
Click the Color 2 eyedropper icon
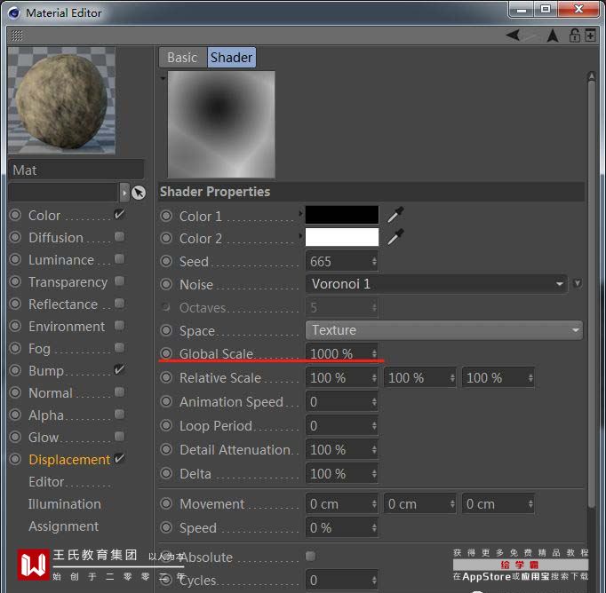395,237
